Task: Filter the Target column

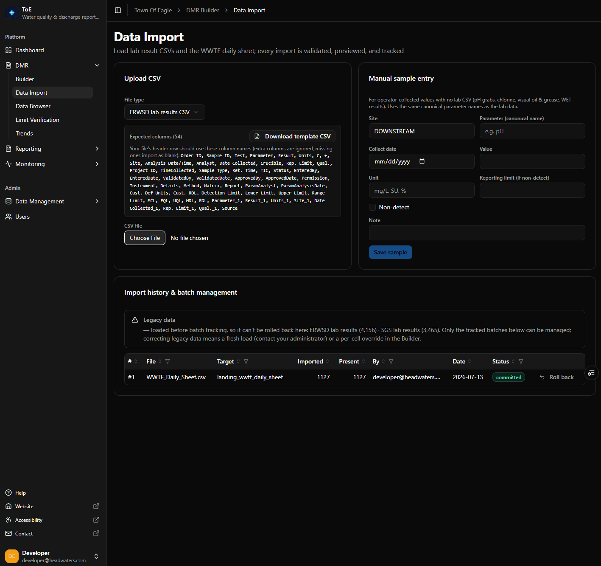Action: [x=246, y=361]
